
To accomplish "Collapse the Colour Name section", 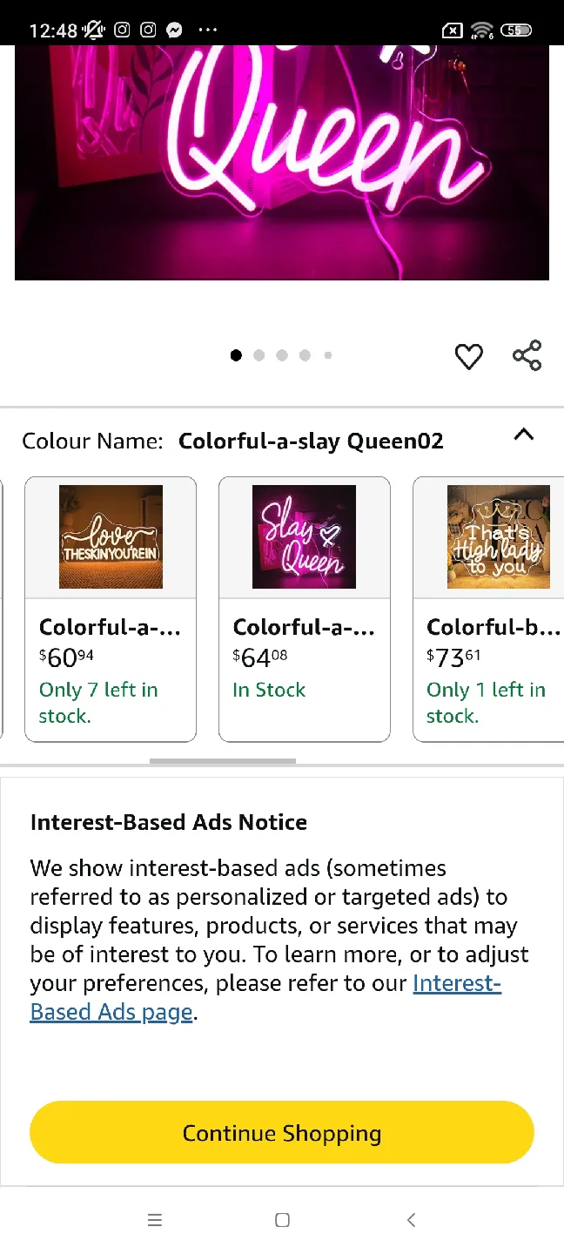I will pos(523,435).
